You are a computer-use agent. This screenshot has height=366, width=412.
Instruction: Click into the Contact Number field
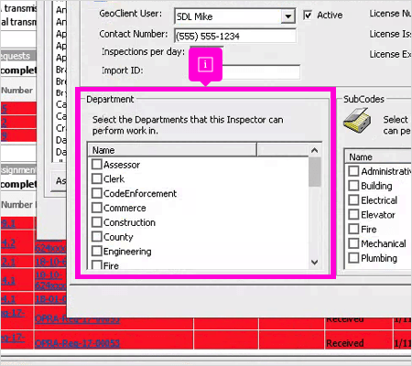[x=235, y=36]
